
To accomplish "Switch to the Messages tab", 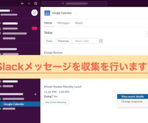I will coord(63,23).
